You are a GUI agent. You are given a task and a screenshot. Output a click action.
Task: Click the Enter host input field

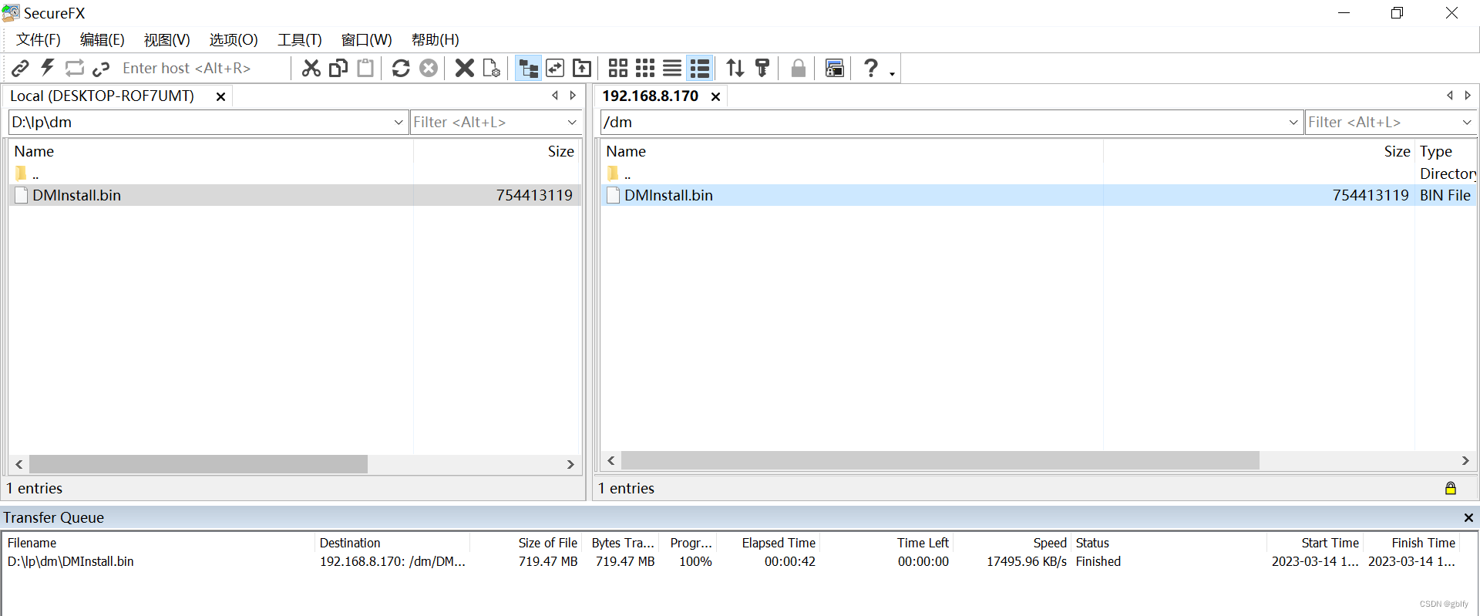[x=202, y=68]
